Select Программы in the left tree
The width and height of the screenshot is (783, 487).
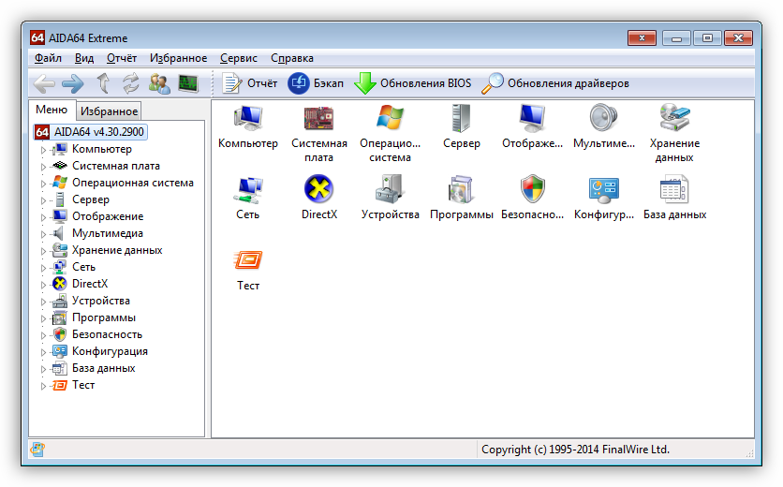click(x=103, y=317)
